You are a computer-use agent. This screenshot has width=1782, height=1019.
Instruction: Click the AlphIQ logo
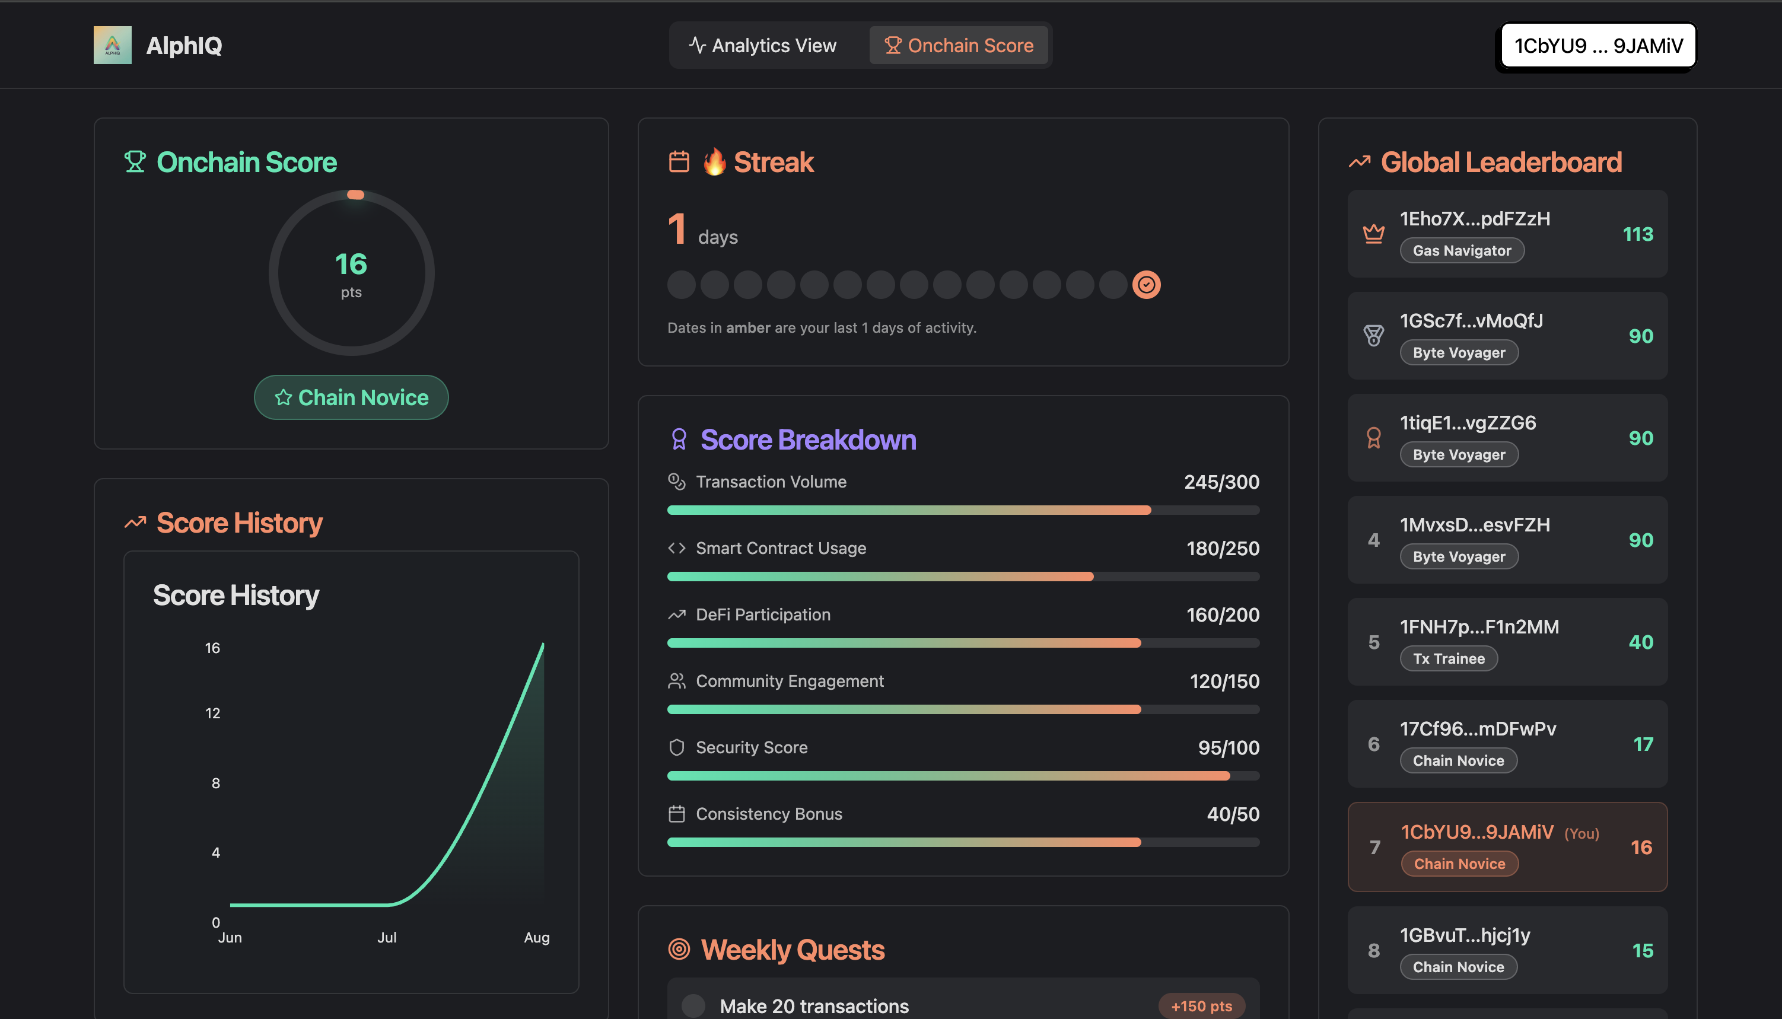[112, 45]
